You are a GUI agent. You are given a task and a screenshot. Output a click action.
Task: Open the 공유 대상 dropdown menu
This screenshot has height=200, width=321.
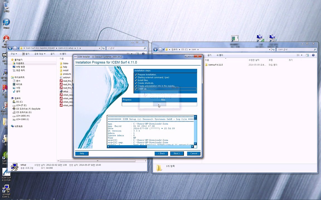[x=40, y=54]
